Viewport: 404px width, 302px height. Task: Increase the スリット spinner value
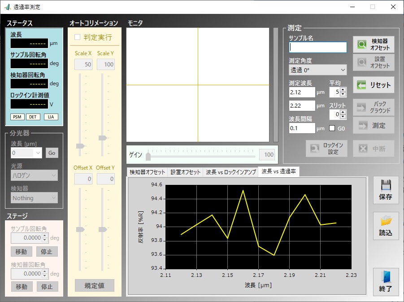pos(343,112)
